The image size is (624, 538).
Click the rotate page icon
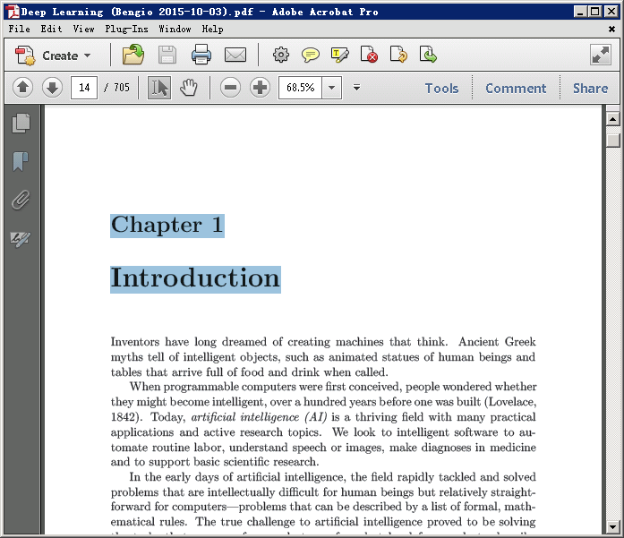pos(398,55)
